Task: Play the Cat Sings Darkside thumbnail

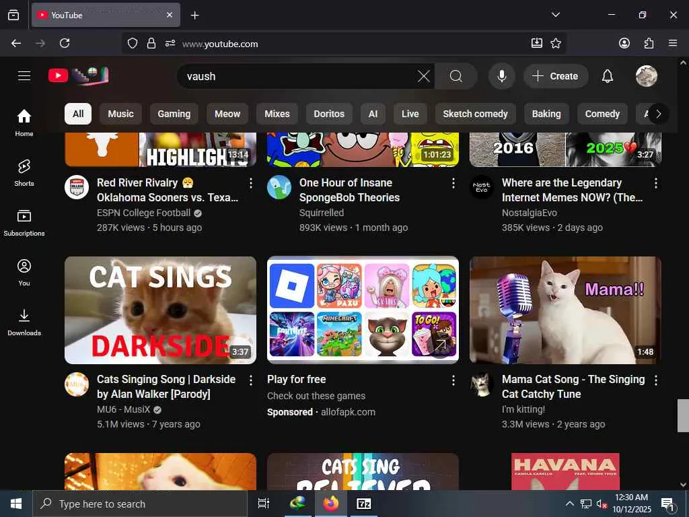Action: click(x=160, y=310)
